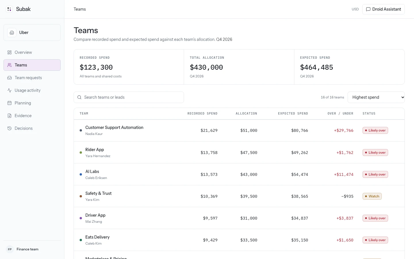
Task: Open the Planning section
Action: point(32,103)
